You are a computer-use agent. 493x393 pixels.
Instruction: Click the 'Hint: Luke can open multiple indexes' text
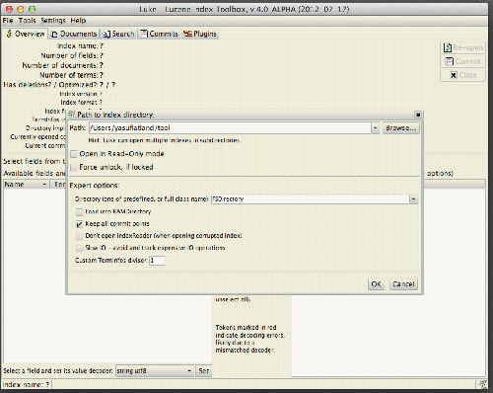coord(164,140)
